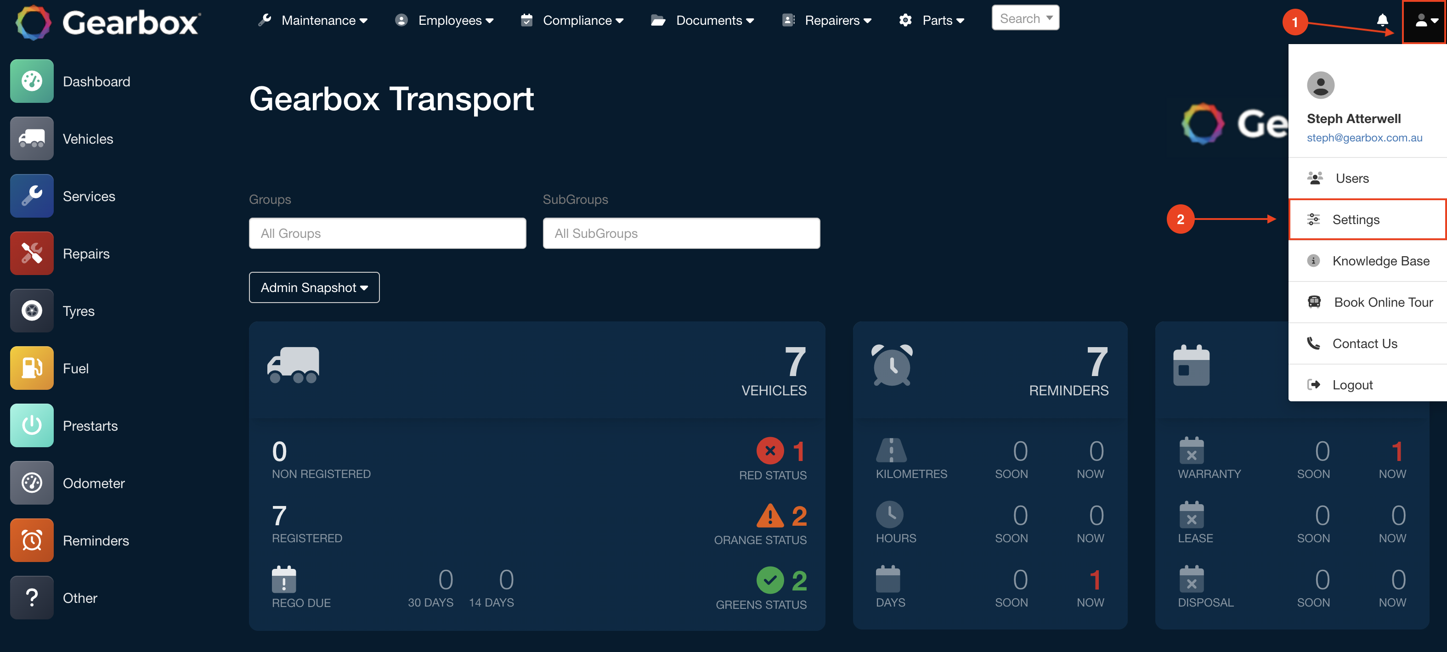Screen dimensions: 1447x652
Task: Expand the Parts menu
Action: click(931, 21)
